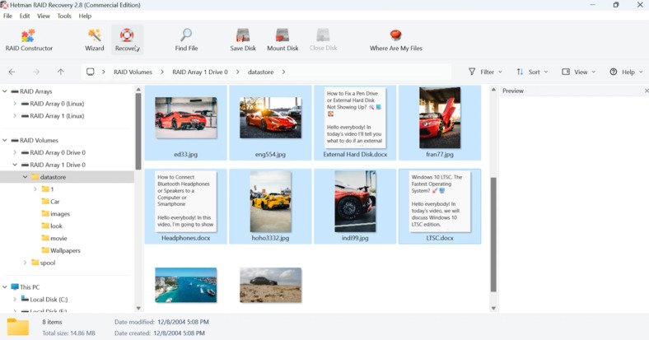Open the Tools menu
Screen dimensions: 649x340
click(64, 16)
